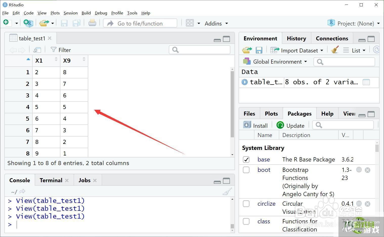Expand the table_test1 data object
The width and height of the screenshot is (384, 237).
[244, 82]
